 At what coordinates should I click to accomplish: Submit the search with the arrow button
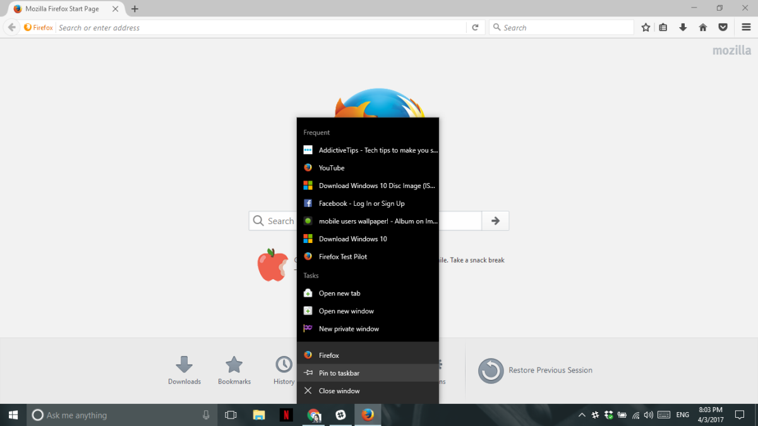pyautogui.click(x=495, y=220)
